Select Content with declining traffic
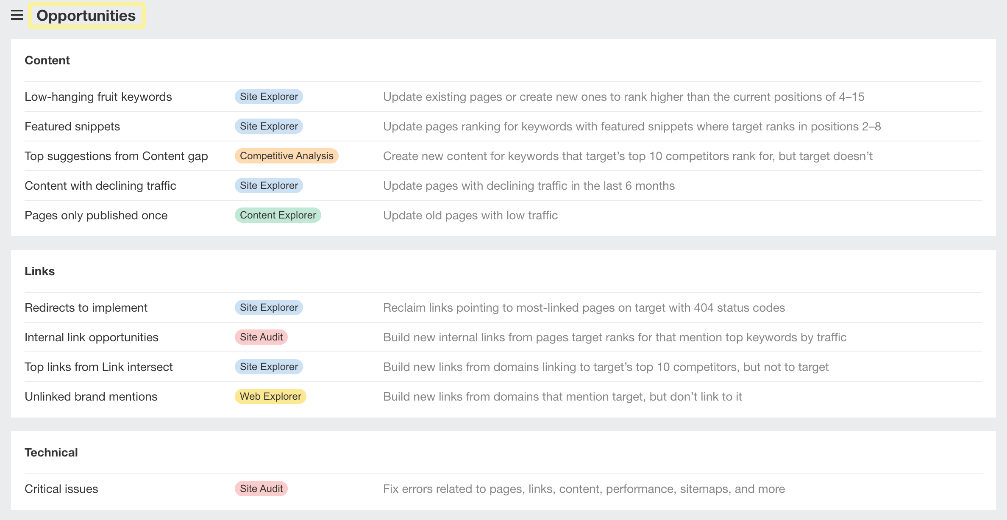 [100, 185]
